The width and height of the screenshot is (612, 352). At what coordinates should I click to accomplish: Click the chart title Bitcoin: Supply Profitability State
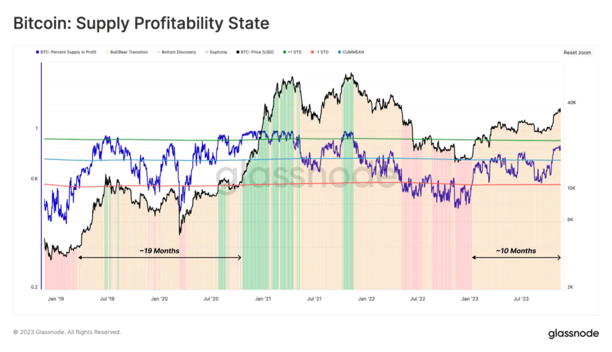(141, 23)
